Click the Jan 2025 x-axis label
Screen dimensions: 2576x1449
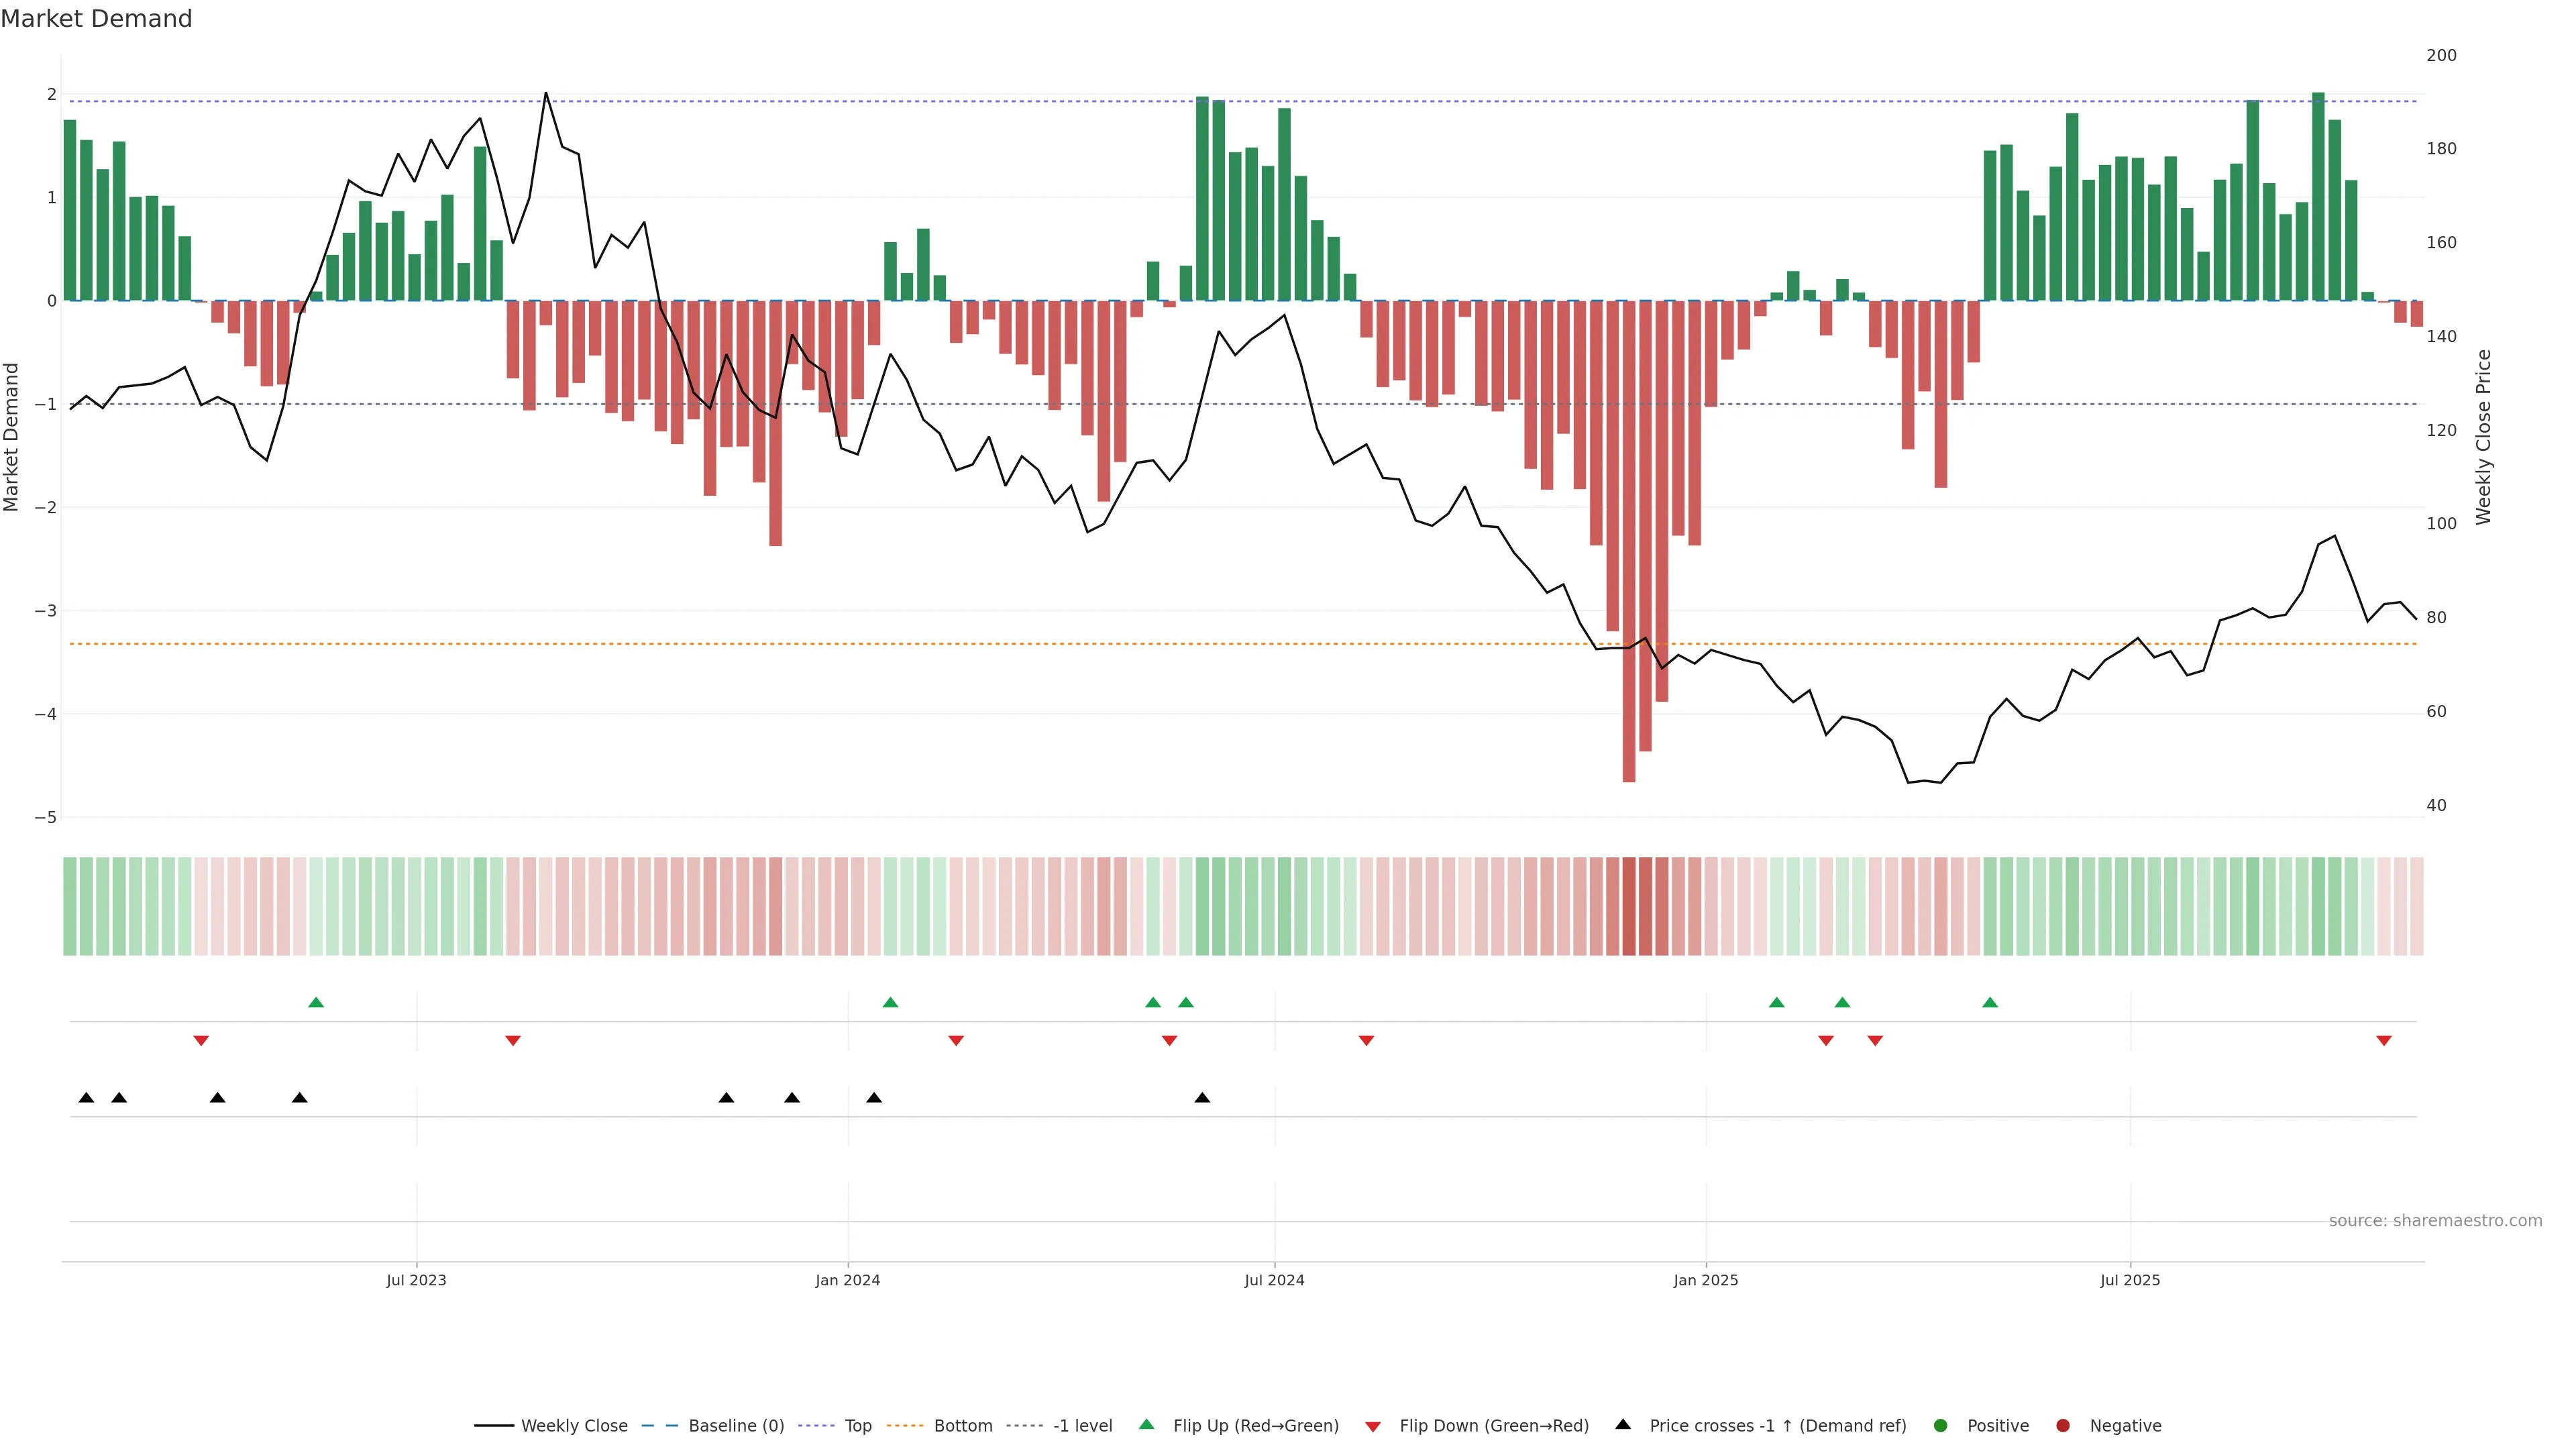(x=1705, y=1280)
